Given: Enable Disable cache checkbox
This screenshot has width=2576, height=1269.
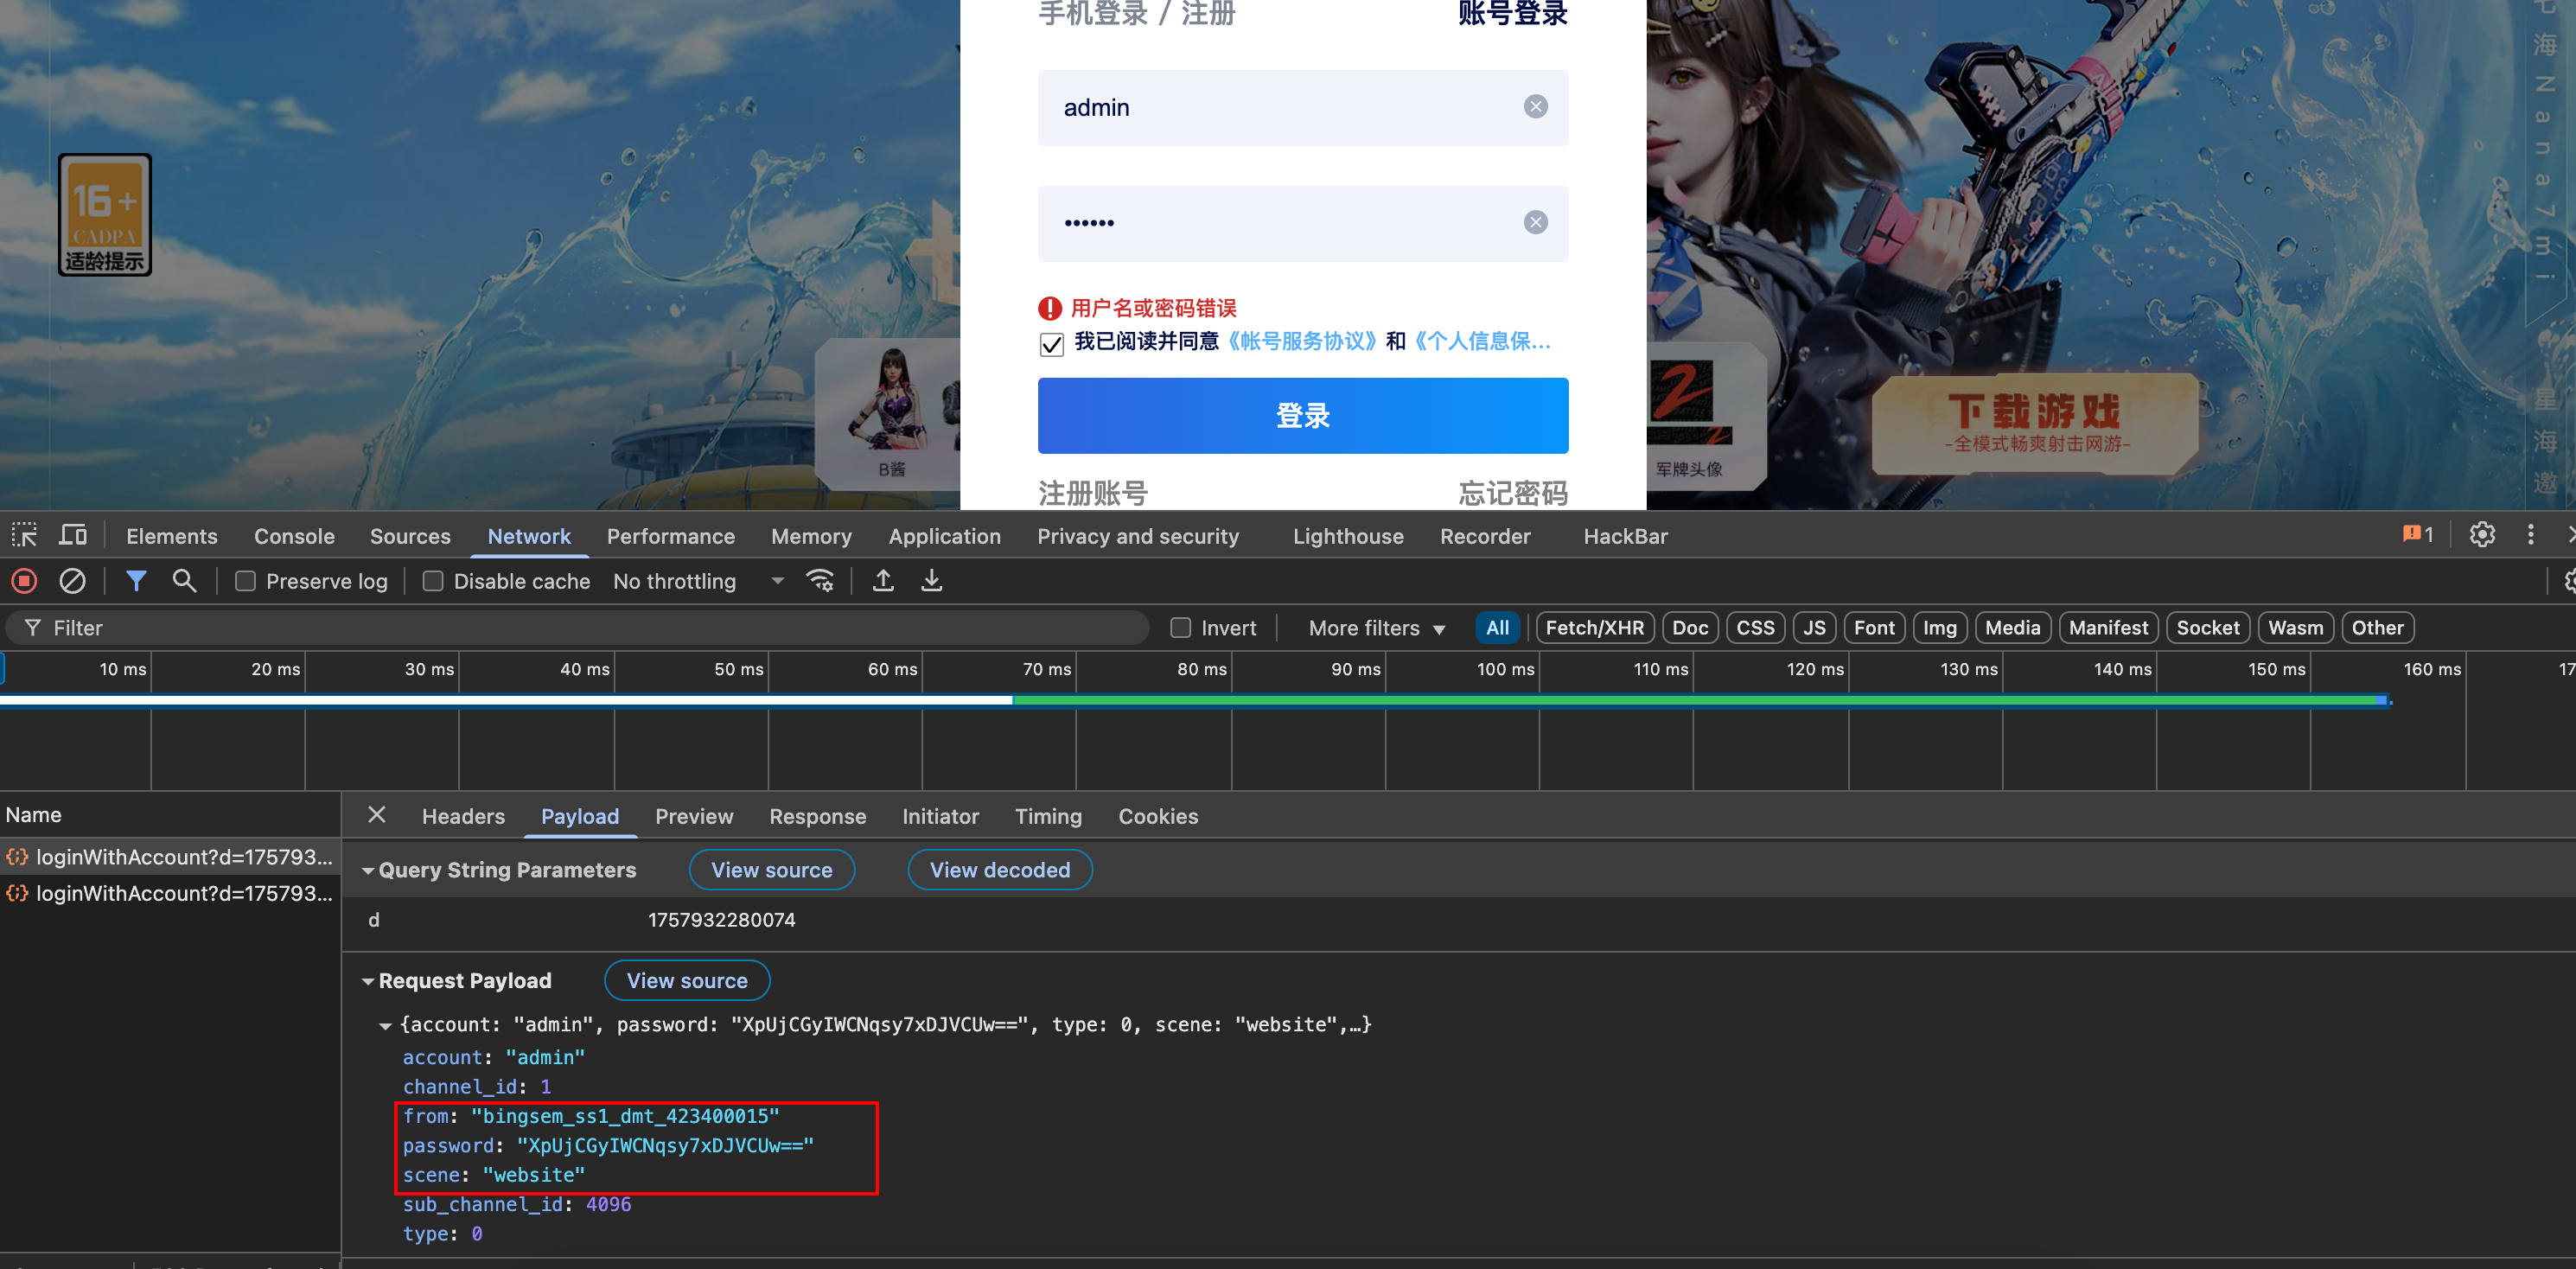Looking at the screenshot, I should tap(433, 581).
